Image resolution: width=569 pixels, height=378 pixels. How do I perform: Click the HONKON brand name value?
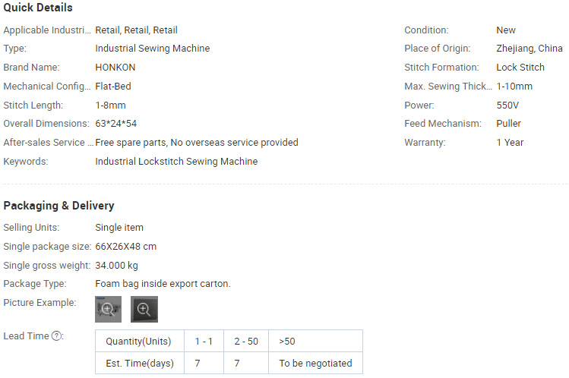coord(115,68)
